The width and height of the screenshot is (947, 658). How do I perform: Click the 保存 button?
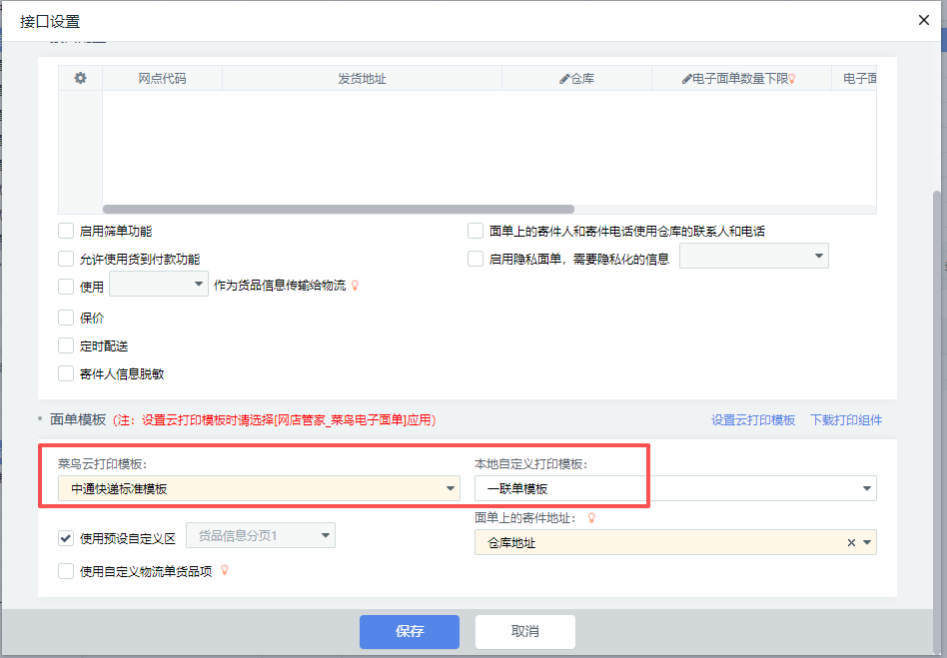click(410, 631)
